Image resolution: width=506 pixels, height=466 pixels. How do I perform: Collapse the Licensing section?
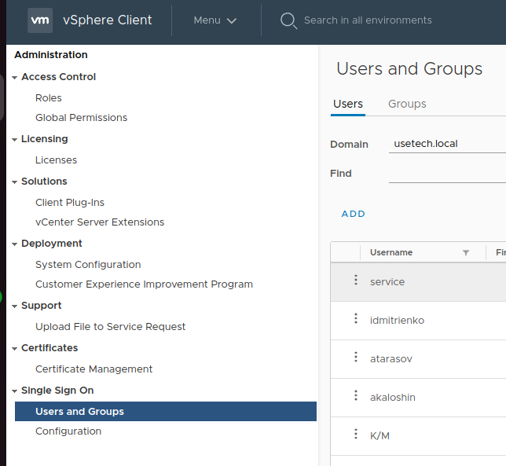[x=14, y=140]
